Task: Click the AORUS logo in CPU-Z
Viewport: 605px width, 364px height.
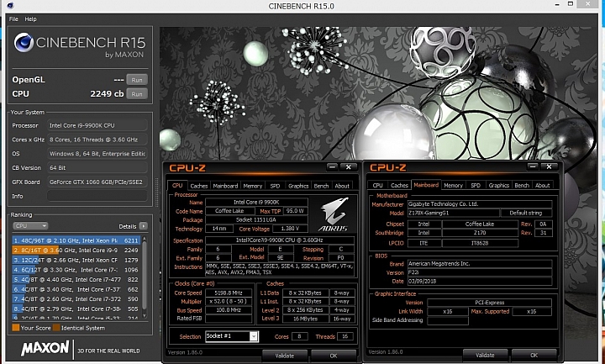Action: pyautogui.click(x=334, y=214)
